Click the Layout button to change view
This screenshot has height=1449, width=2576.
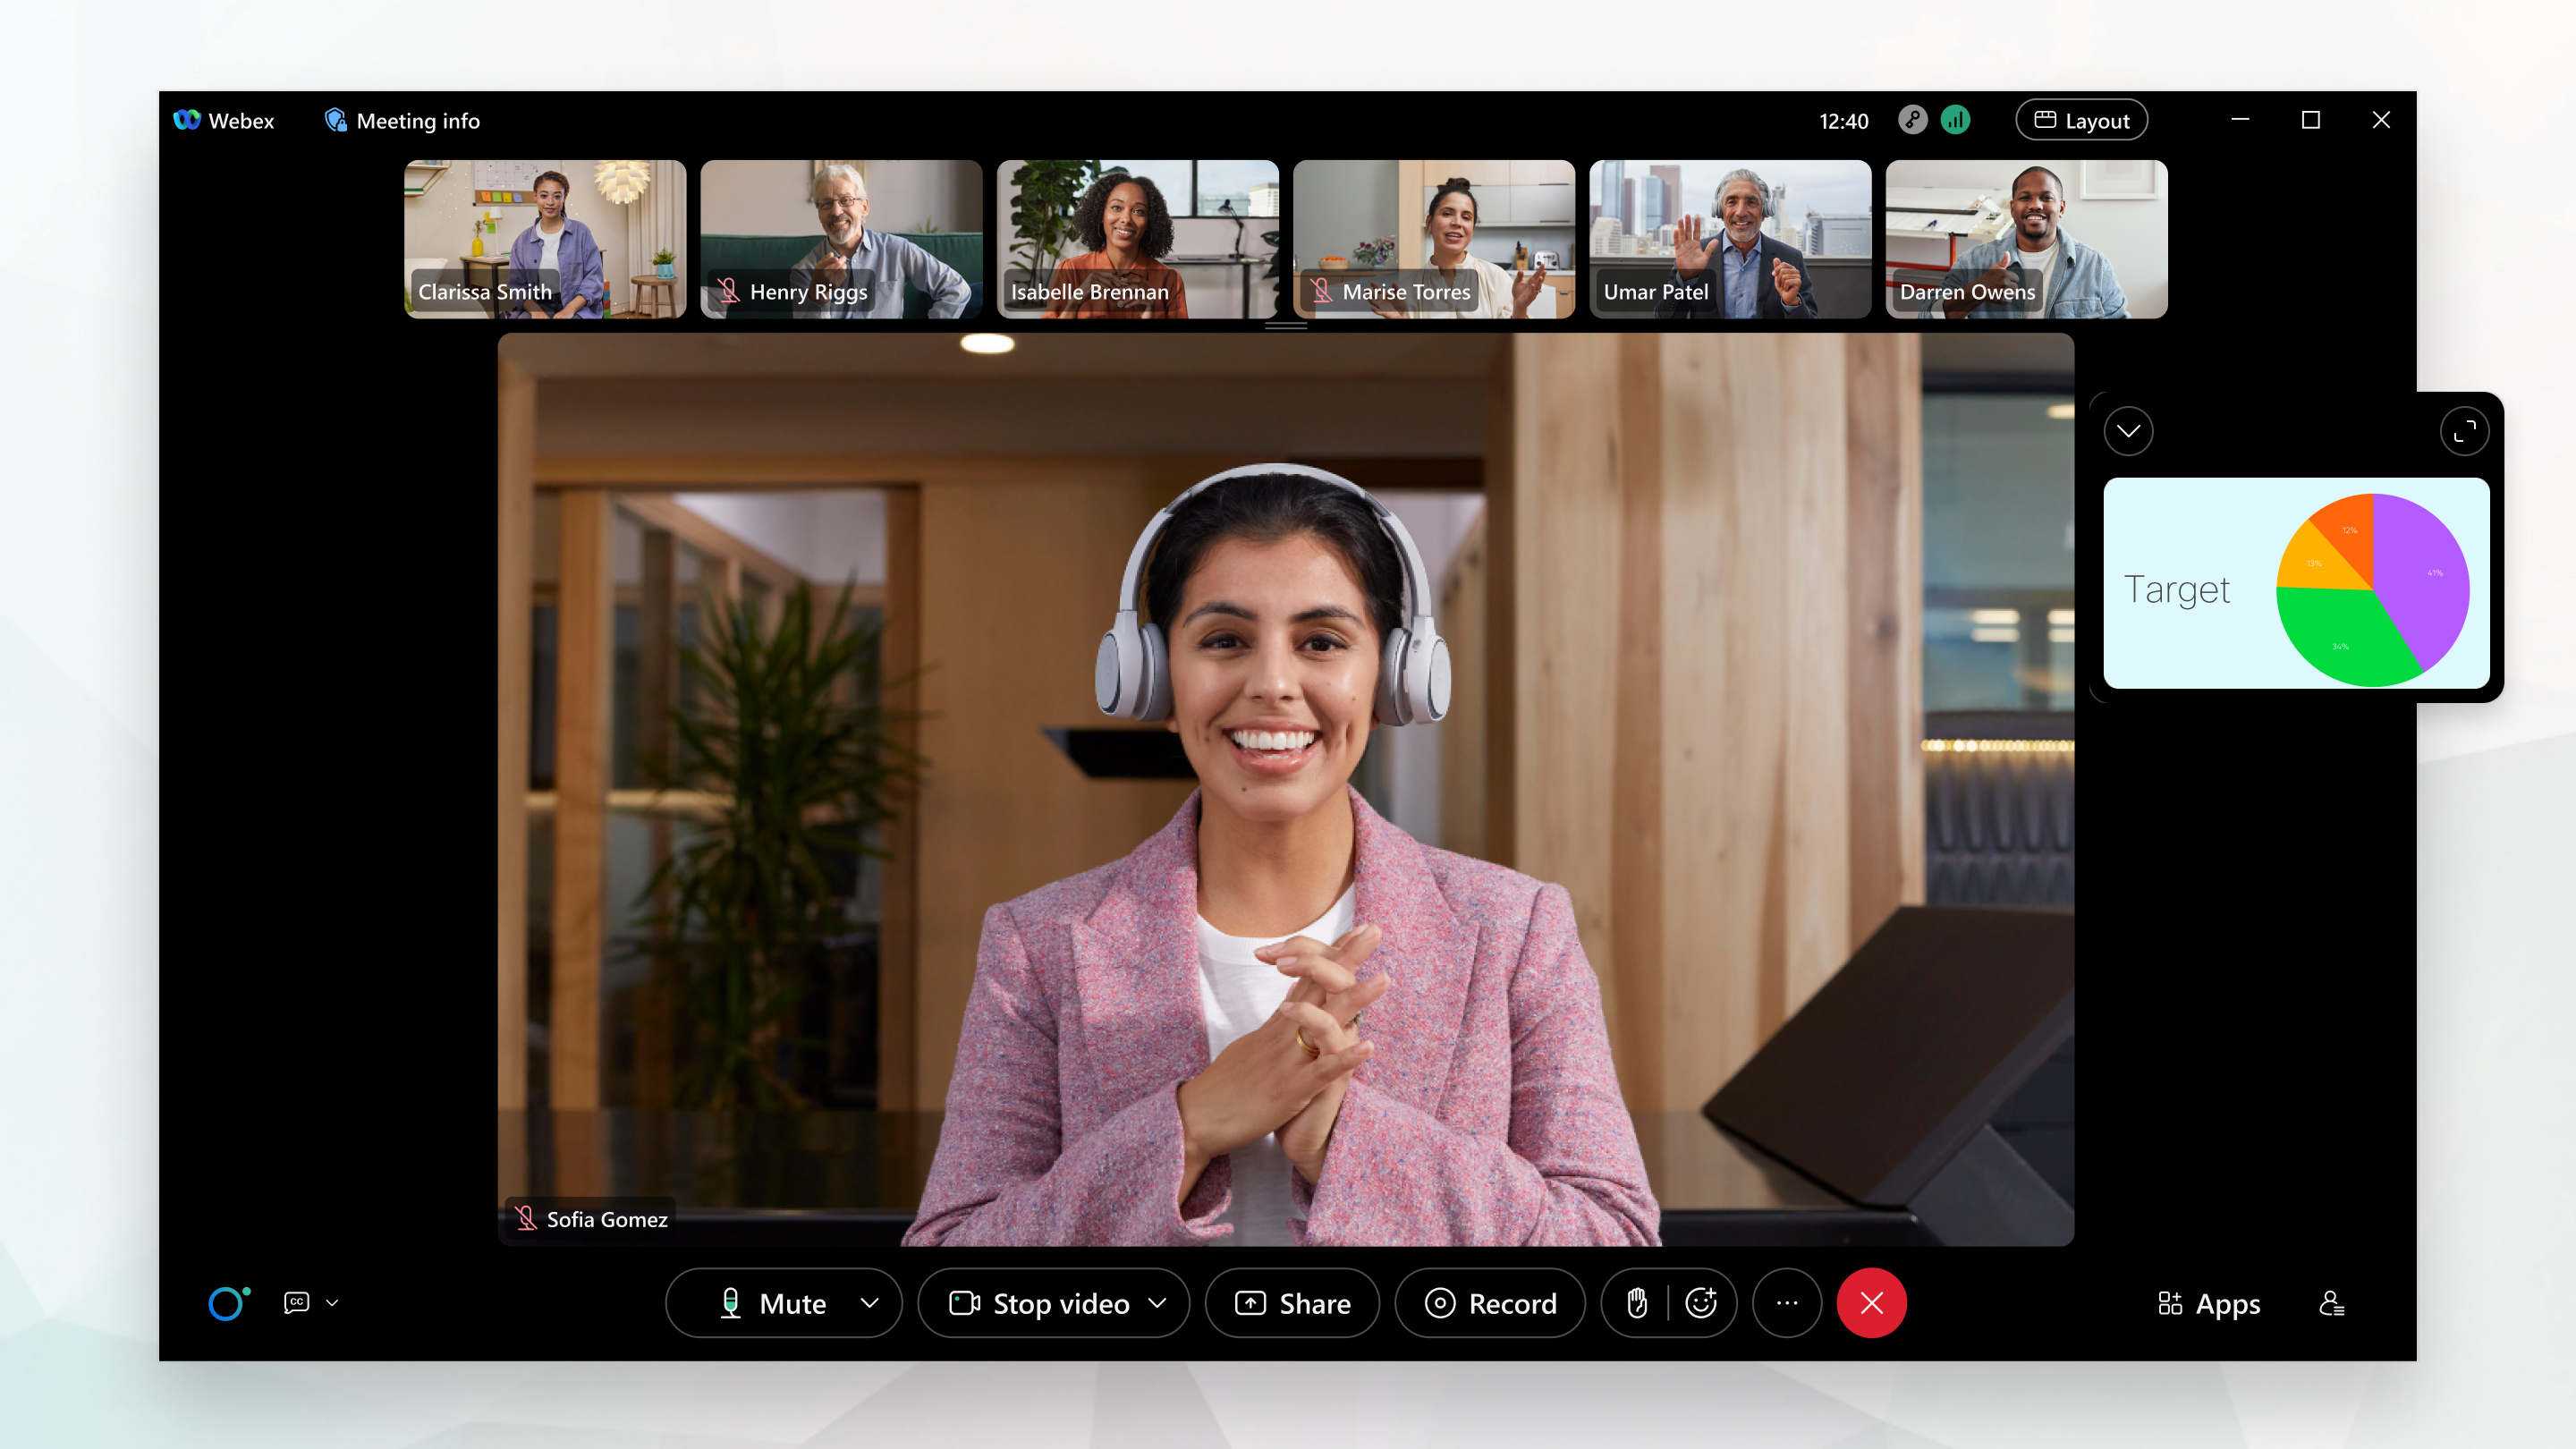point(2084,121)
